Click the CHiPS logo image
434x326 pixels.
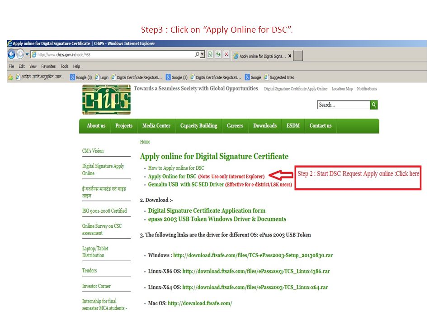[107, 100]
